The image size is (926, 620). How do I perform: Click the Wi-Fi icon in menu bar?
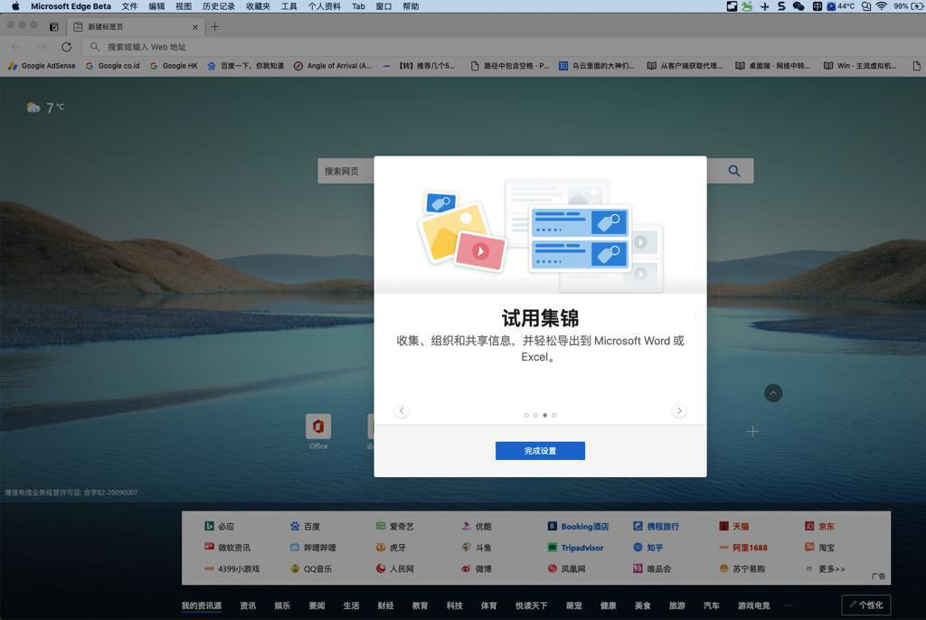(881, 6)
